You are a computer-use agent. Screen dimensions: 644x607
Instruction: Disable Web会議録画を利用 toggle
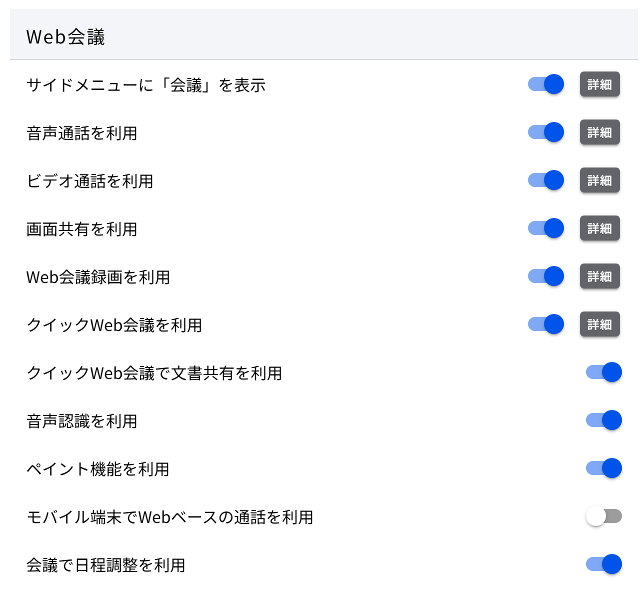546,276
